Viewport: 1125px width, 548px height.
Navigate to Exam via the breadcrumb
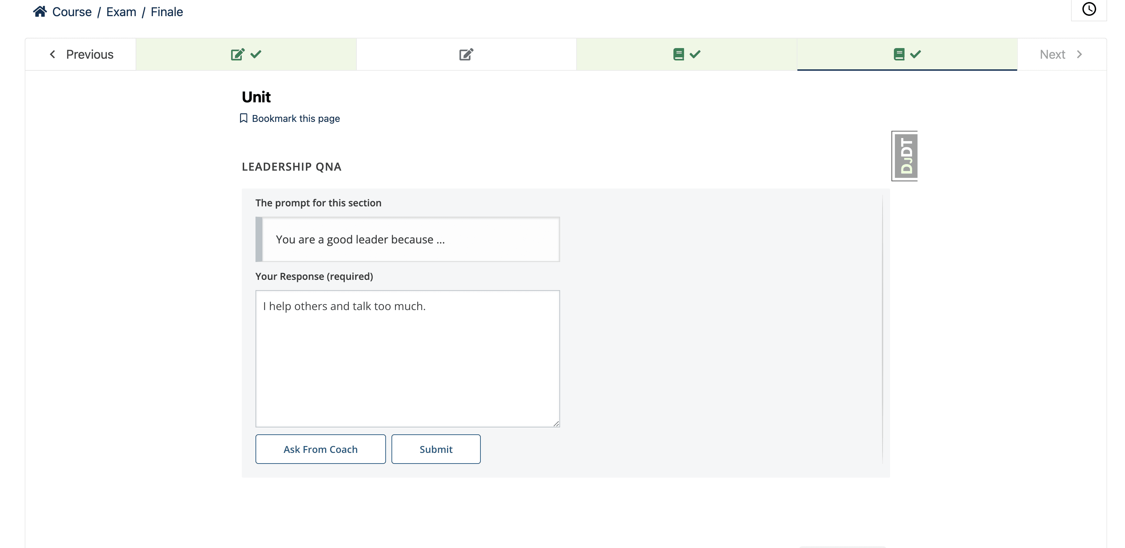121,11
